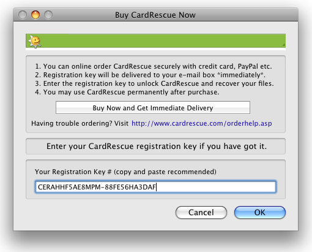312x252 pixels.
Task: Click the gray zoom button in title bar
Action: point(48,15)
